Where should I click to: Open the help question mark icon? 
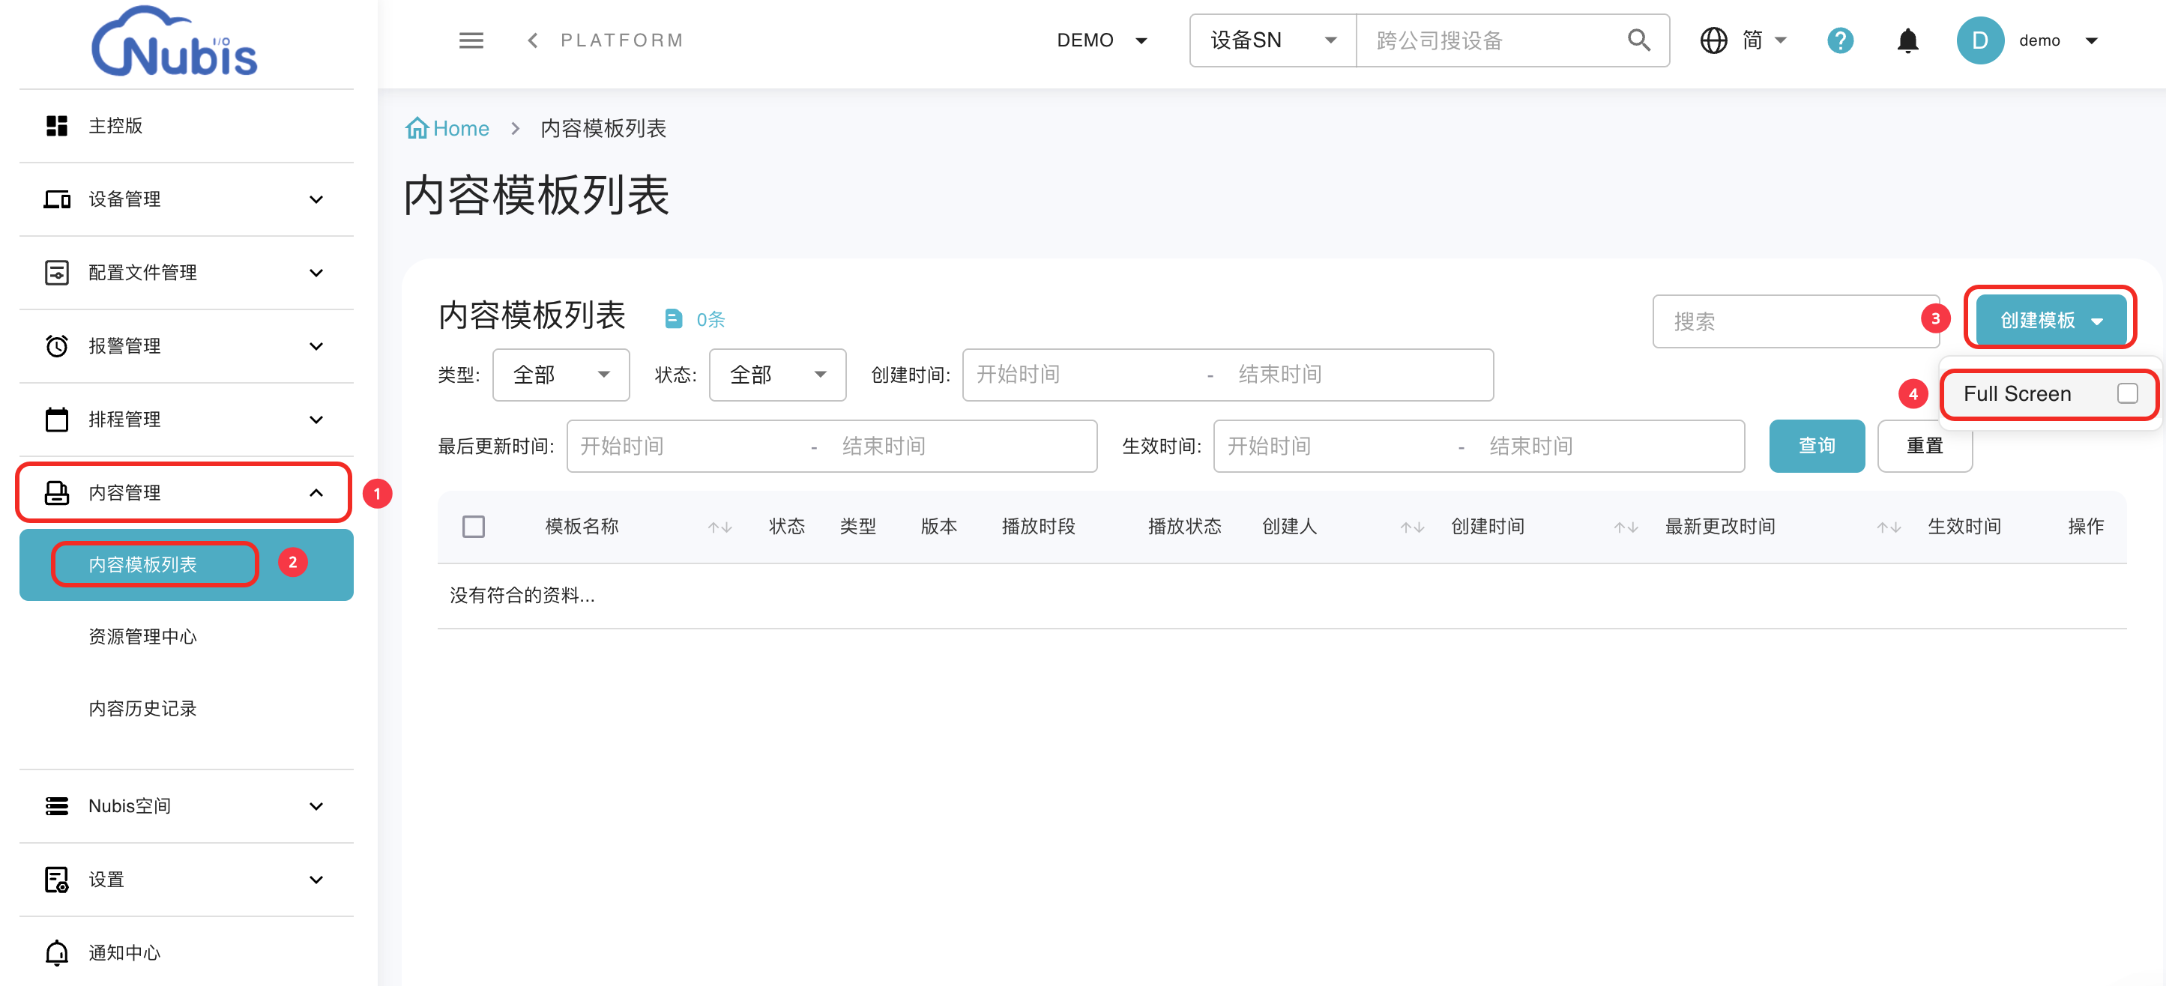tap(1840, 40)
